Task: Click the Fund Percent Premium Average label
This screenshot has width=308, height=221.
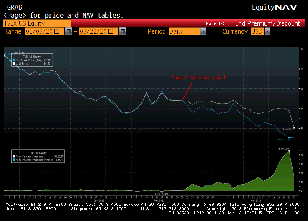Action: (x=35, y=160)
